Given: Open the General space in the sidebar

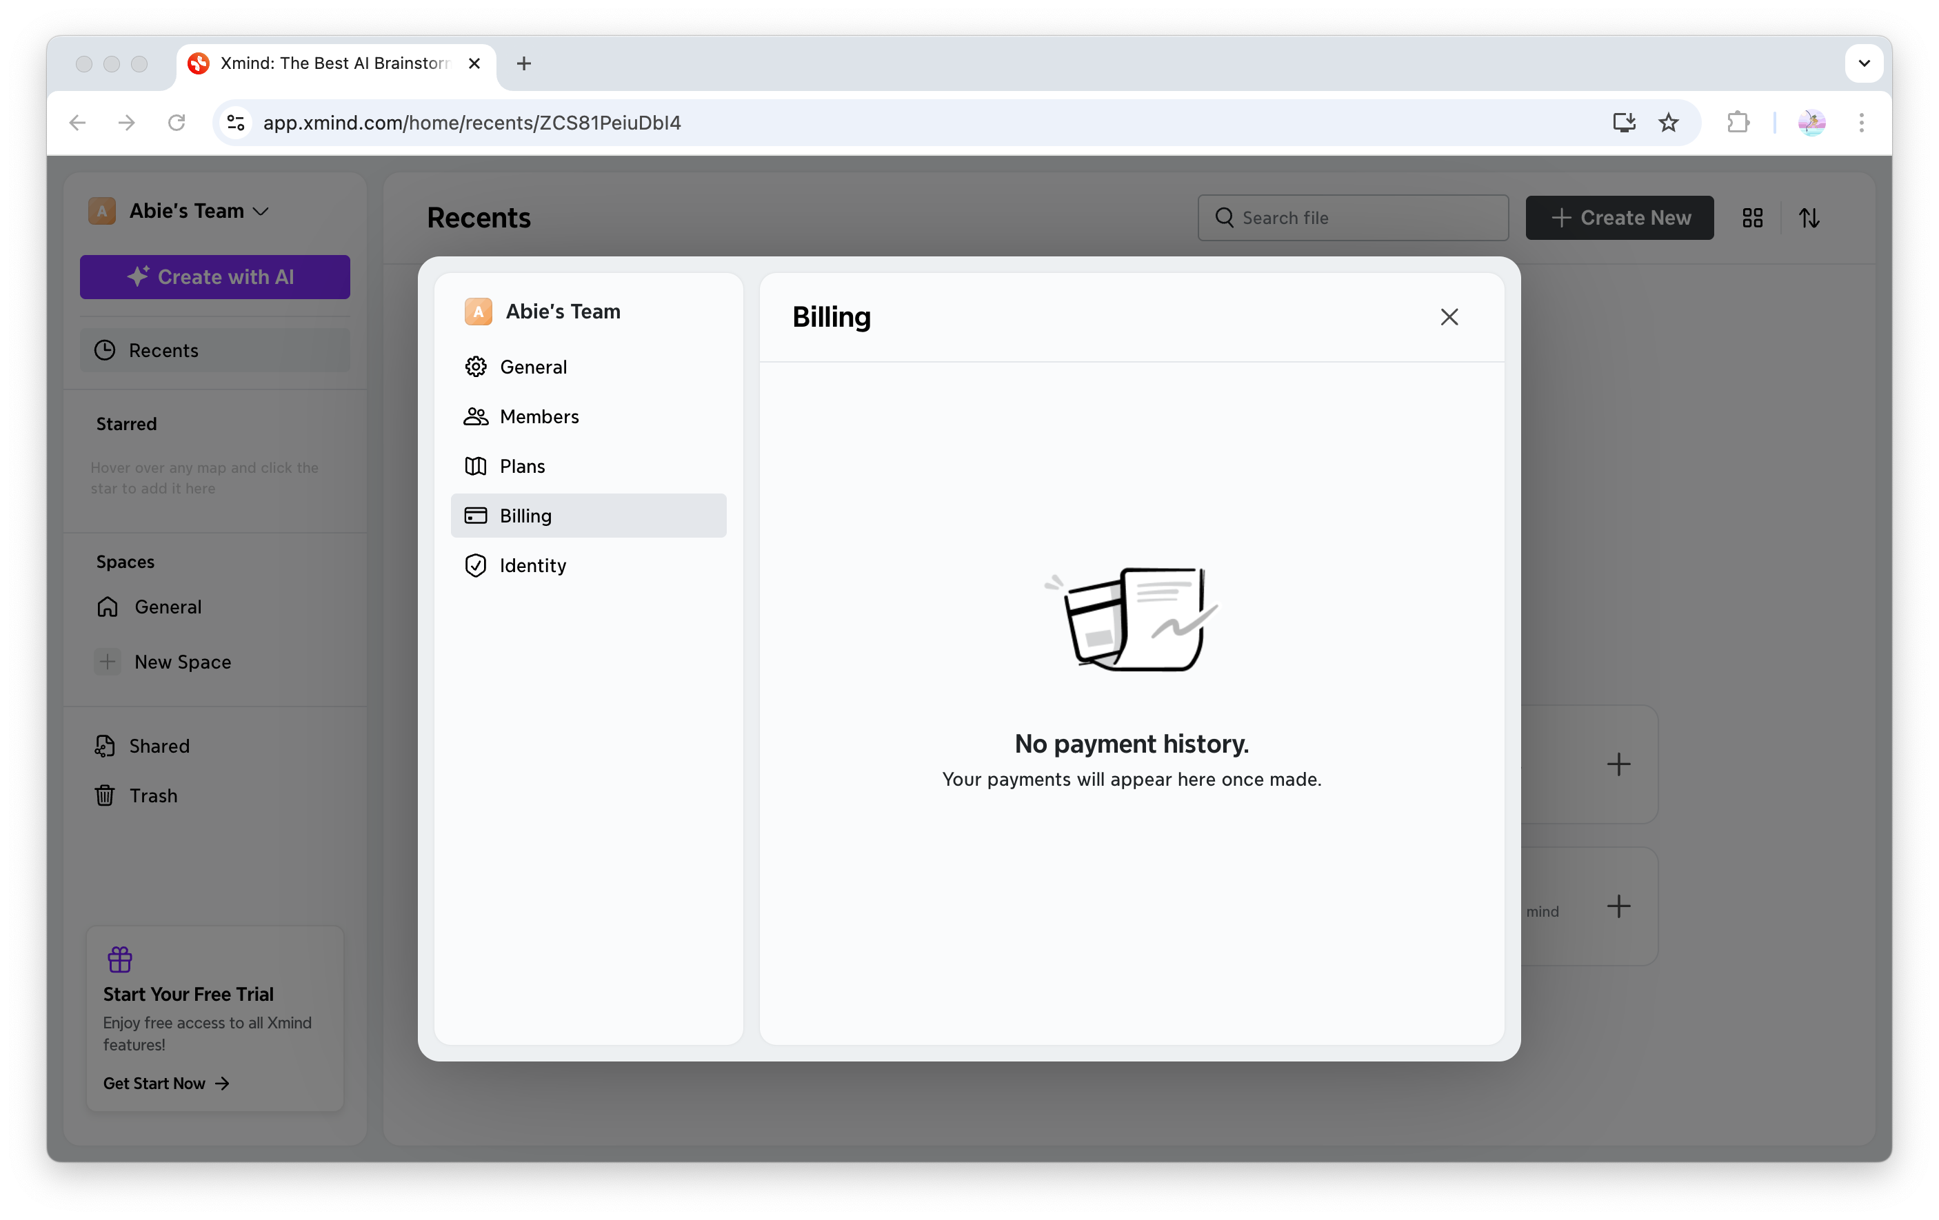Looking at the screenshot, I should (215, 607).
